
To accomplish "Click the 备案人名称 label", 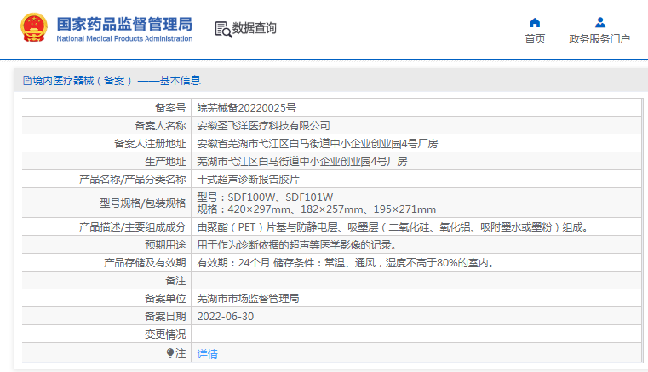I will click(160, 126).
